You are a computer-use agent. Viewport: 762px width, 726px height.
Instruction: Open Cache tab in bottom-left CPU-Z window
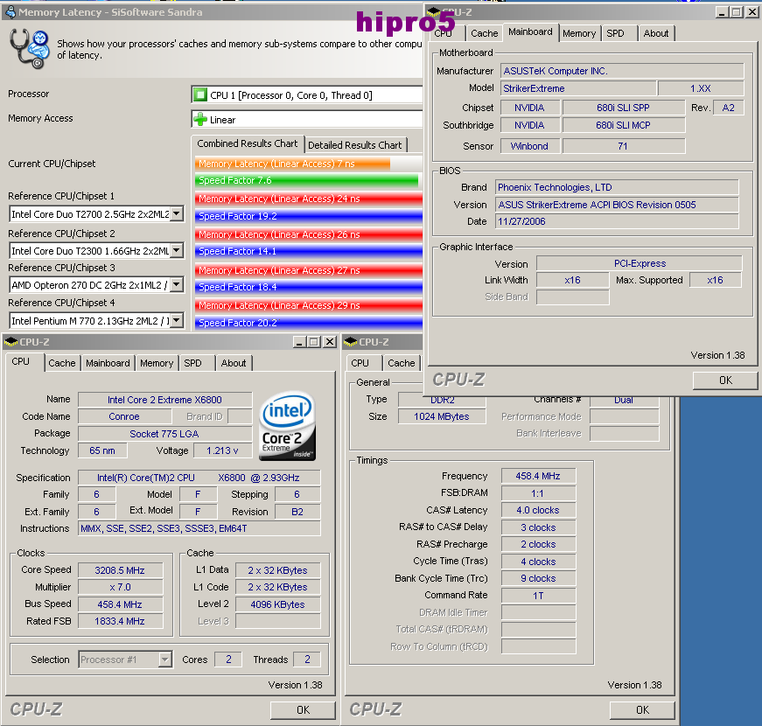pos(62,363)
